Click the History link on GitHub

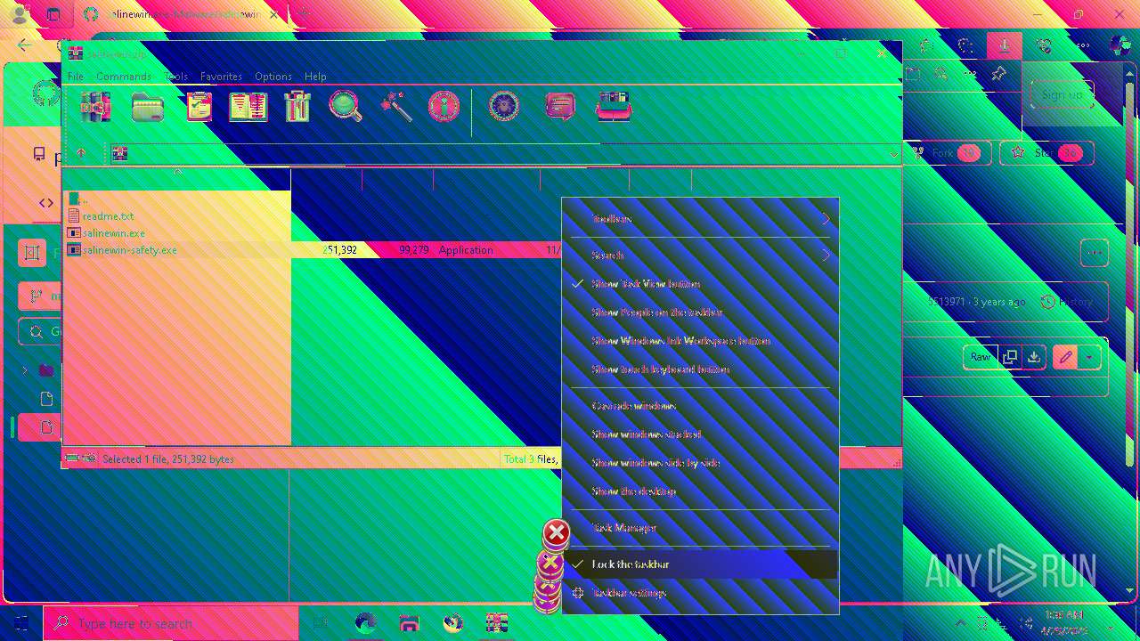point(1067,302)
